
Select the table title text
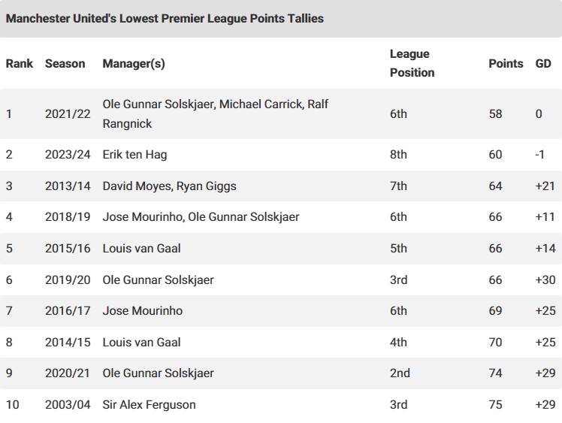(165, 18)
